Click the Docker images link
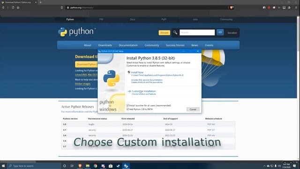The height and width of the screenshot is (169, 300). point(82,84)
